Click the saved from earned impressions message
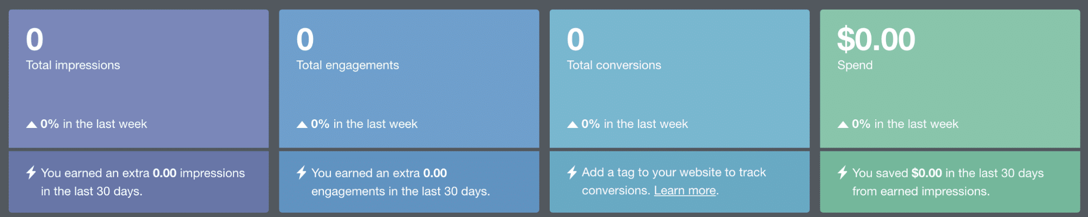 (x=948, y=182)
